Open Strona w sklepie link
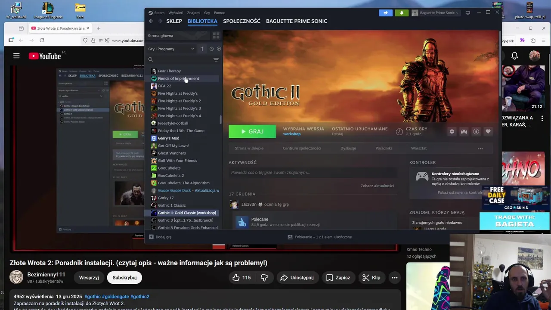551x310 pixels. [249, 148]
